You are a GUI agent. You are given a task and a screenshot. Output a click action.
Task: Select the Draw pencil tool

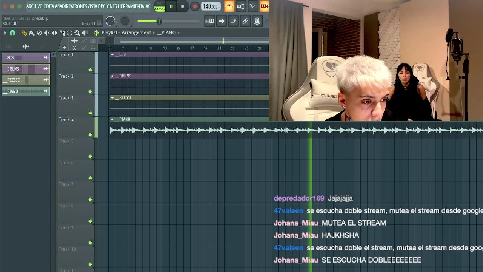point(24,33)
